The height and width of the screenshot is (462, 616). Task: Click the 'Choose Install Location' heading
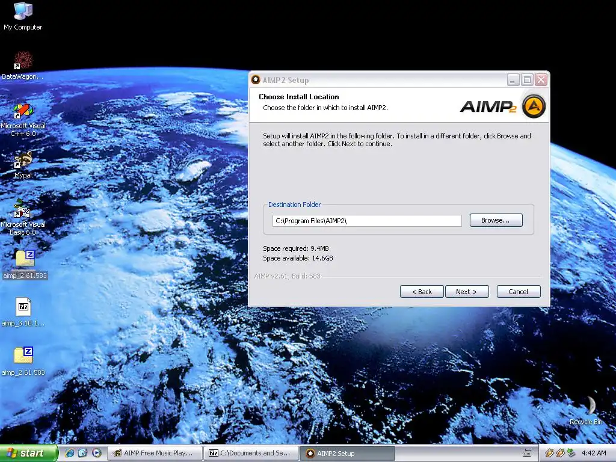coord(298,97)
